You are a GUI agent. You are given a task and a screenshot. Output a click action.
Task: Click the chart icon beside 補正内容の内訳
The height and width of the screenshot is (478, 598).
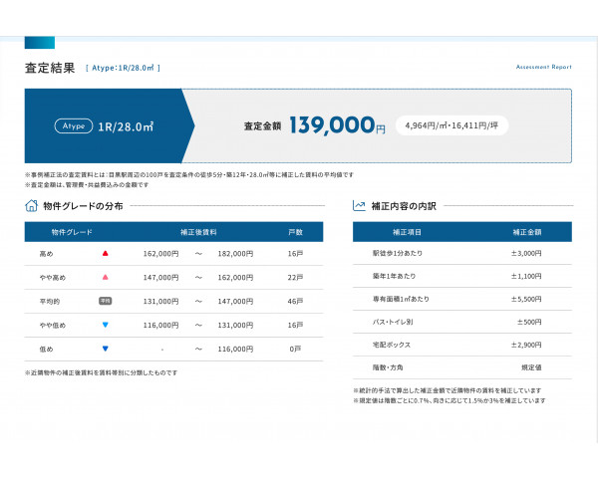[x=359, y=206]
